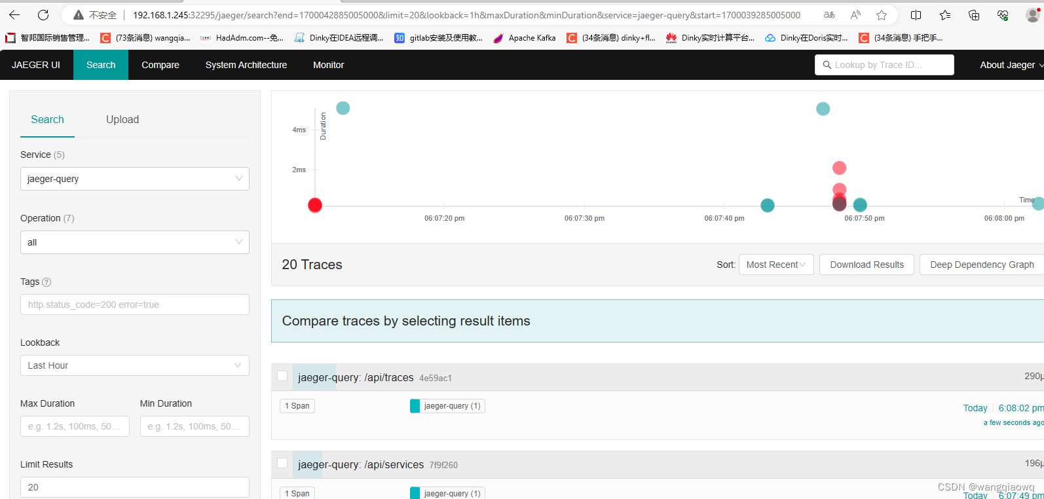Open the Operation dropdown showing all

(x=135, y=242)
